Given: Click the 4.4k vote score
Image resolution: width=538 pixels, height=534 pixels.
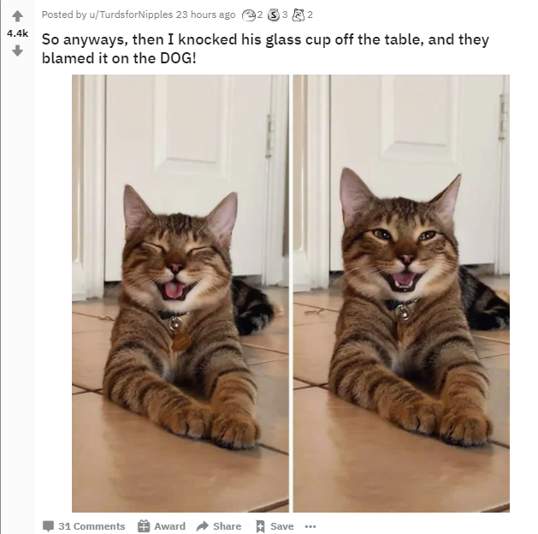Looking at the screenshot, I should 17,33.
